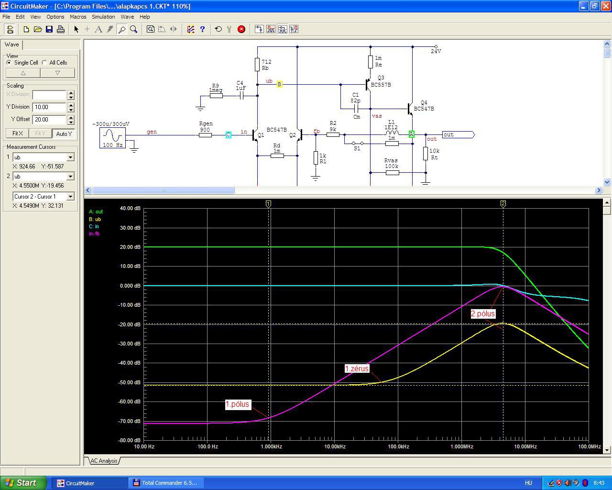Open an existing file with folder icon
This screenshot has width=612, height=490.
(38, 29)
